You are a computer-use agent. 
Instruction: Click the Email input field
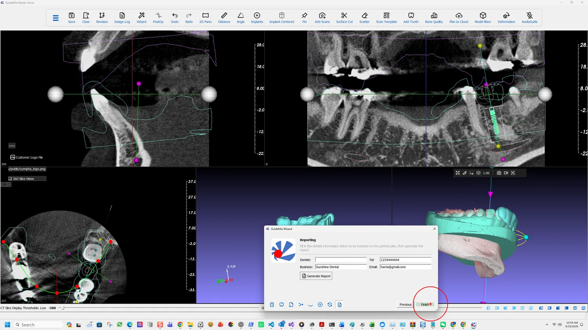point(405,267)
